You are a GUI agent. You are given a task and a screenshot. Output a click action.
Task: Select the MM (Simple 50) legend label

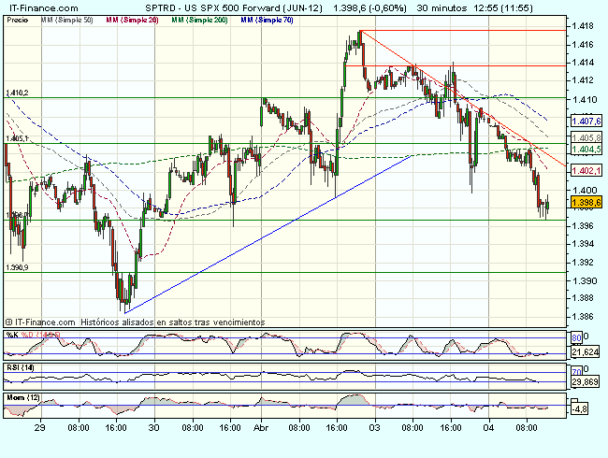point(67,19)
